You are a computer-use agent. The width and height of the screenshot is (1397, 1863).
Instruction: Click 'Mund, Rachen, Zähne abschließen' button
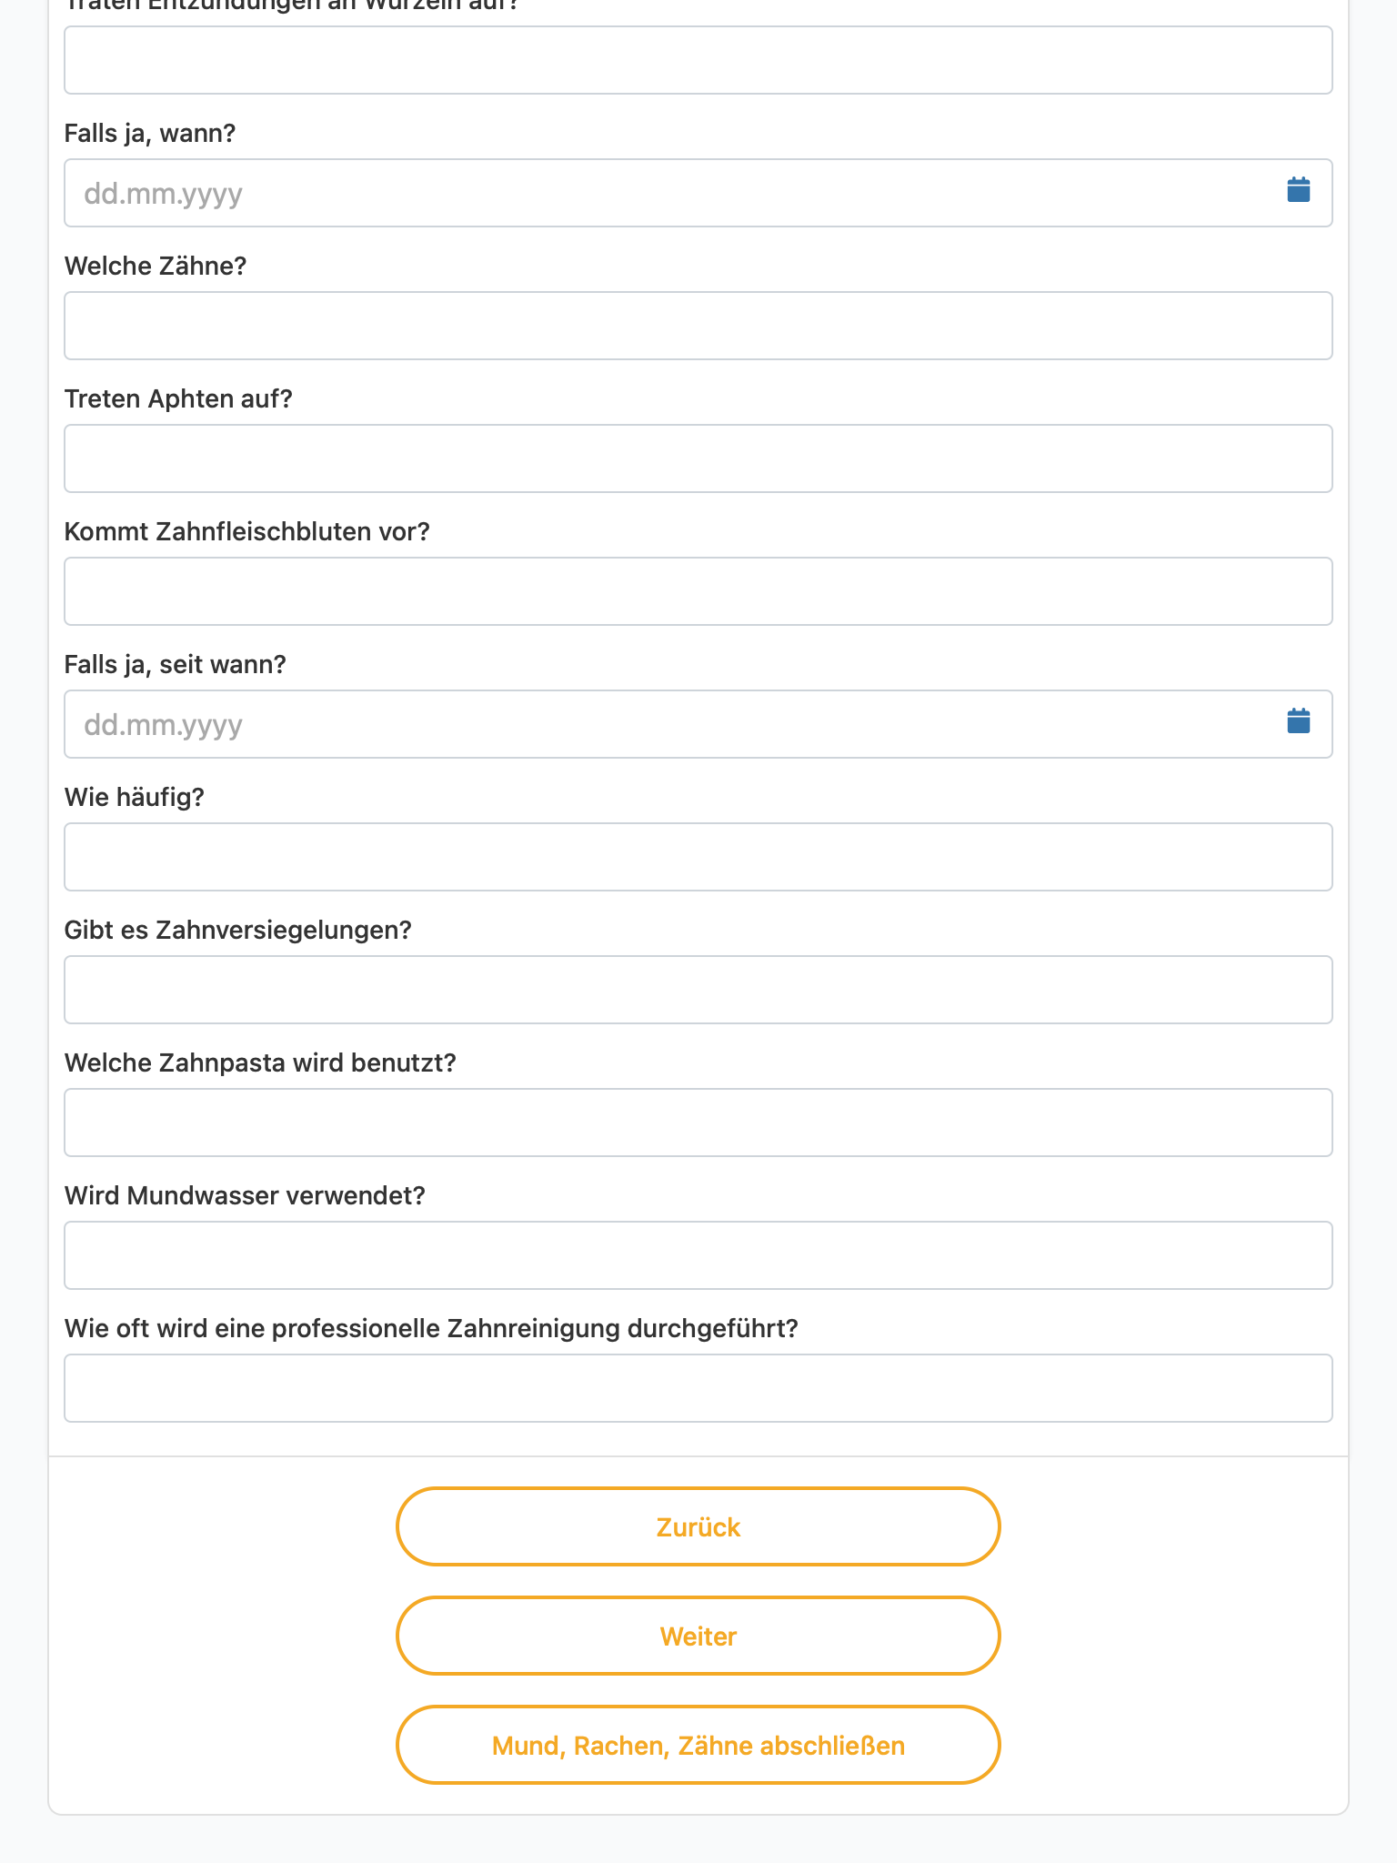pos(698,1745)
